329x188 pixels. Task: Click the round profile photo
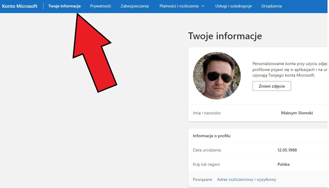tap(217, 75)
